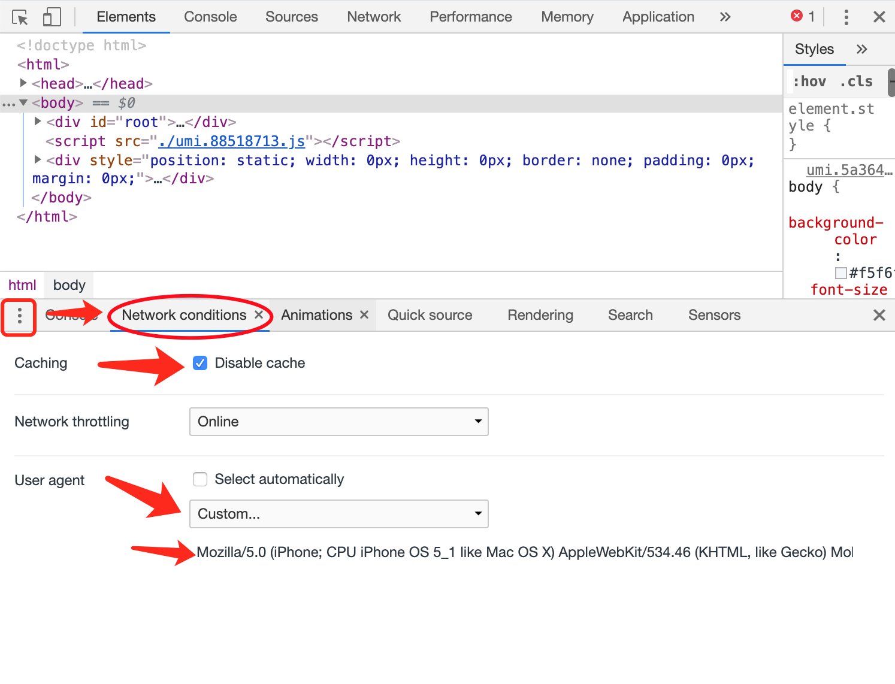Image resolution: width=895 pixels, height=684 pixels.
Task: Open the Memory tab
Action: click(567, 17)
